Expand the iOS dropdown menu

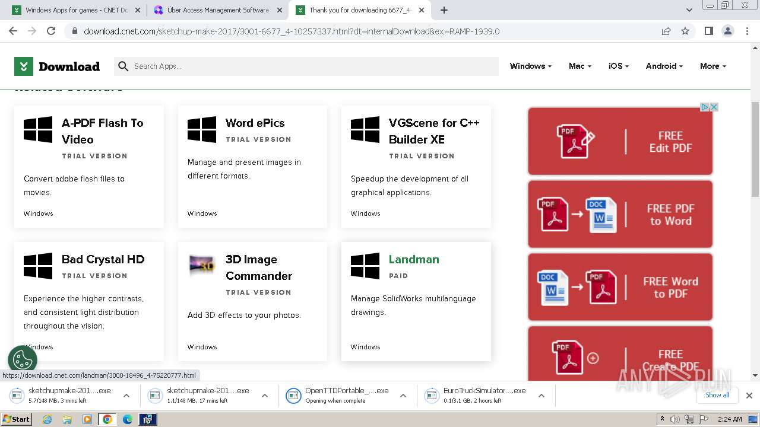[619, 66]
